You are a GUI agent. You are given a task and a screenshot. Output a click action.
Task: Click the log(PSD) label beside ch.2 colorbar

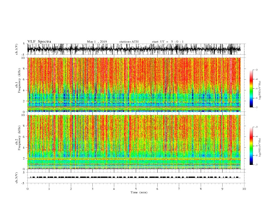(260, 148)
